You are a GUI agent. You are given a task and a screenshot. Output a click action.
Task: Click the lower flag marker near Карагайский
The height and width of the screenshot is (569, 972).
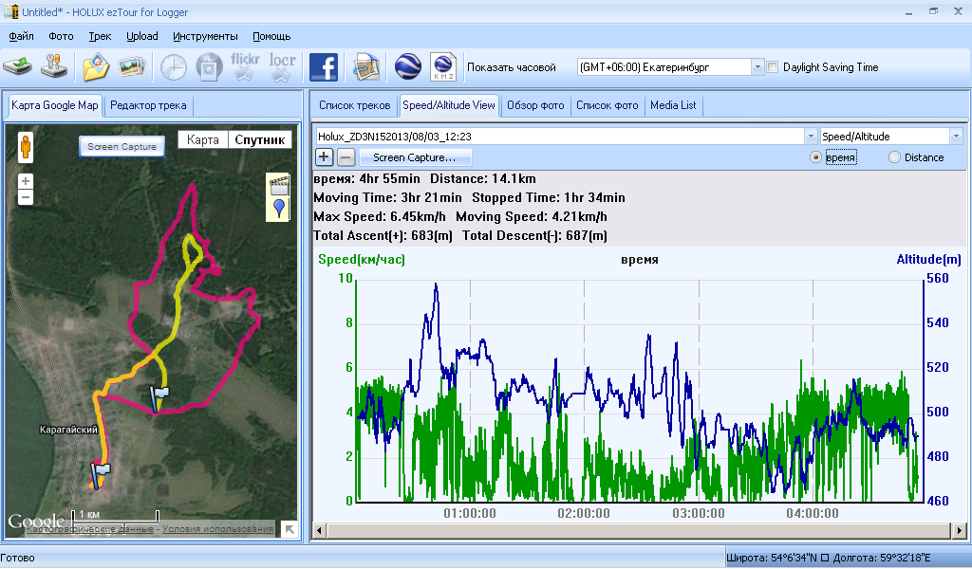(100, 475)
